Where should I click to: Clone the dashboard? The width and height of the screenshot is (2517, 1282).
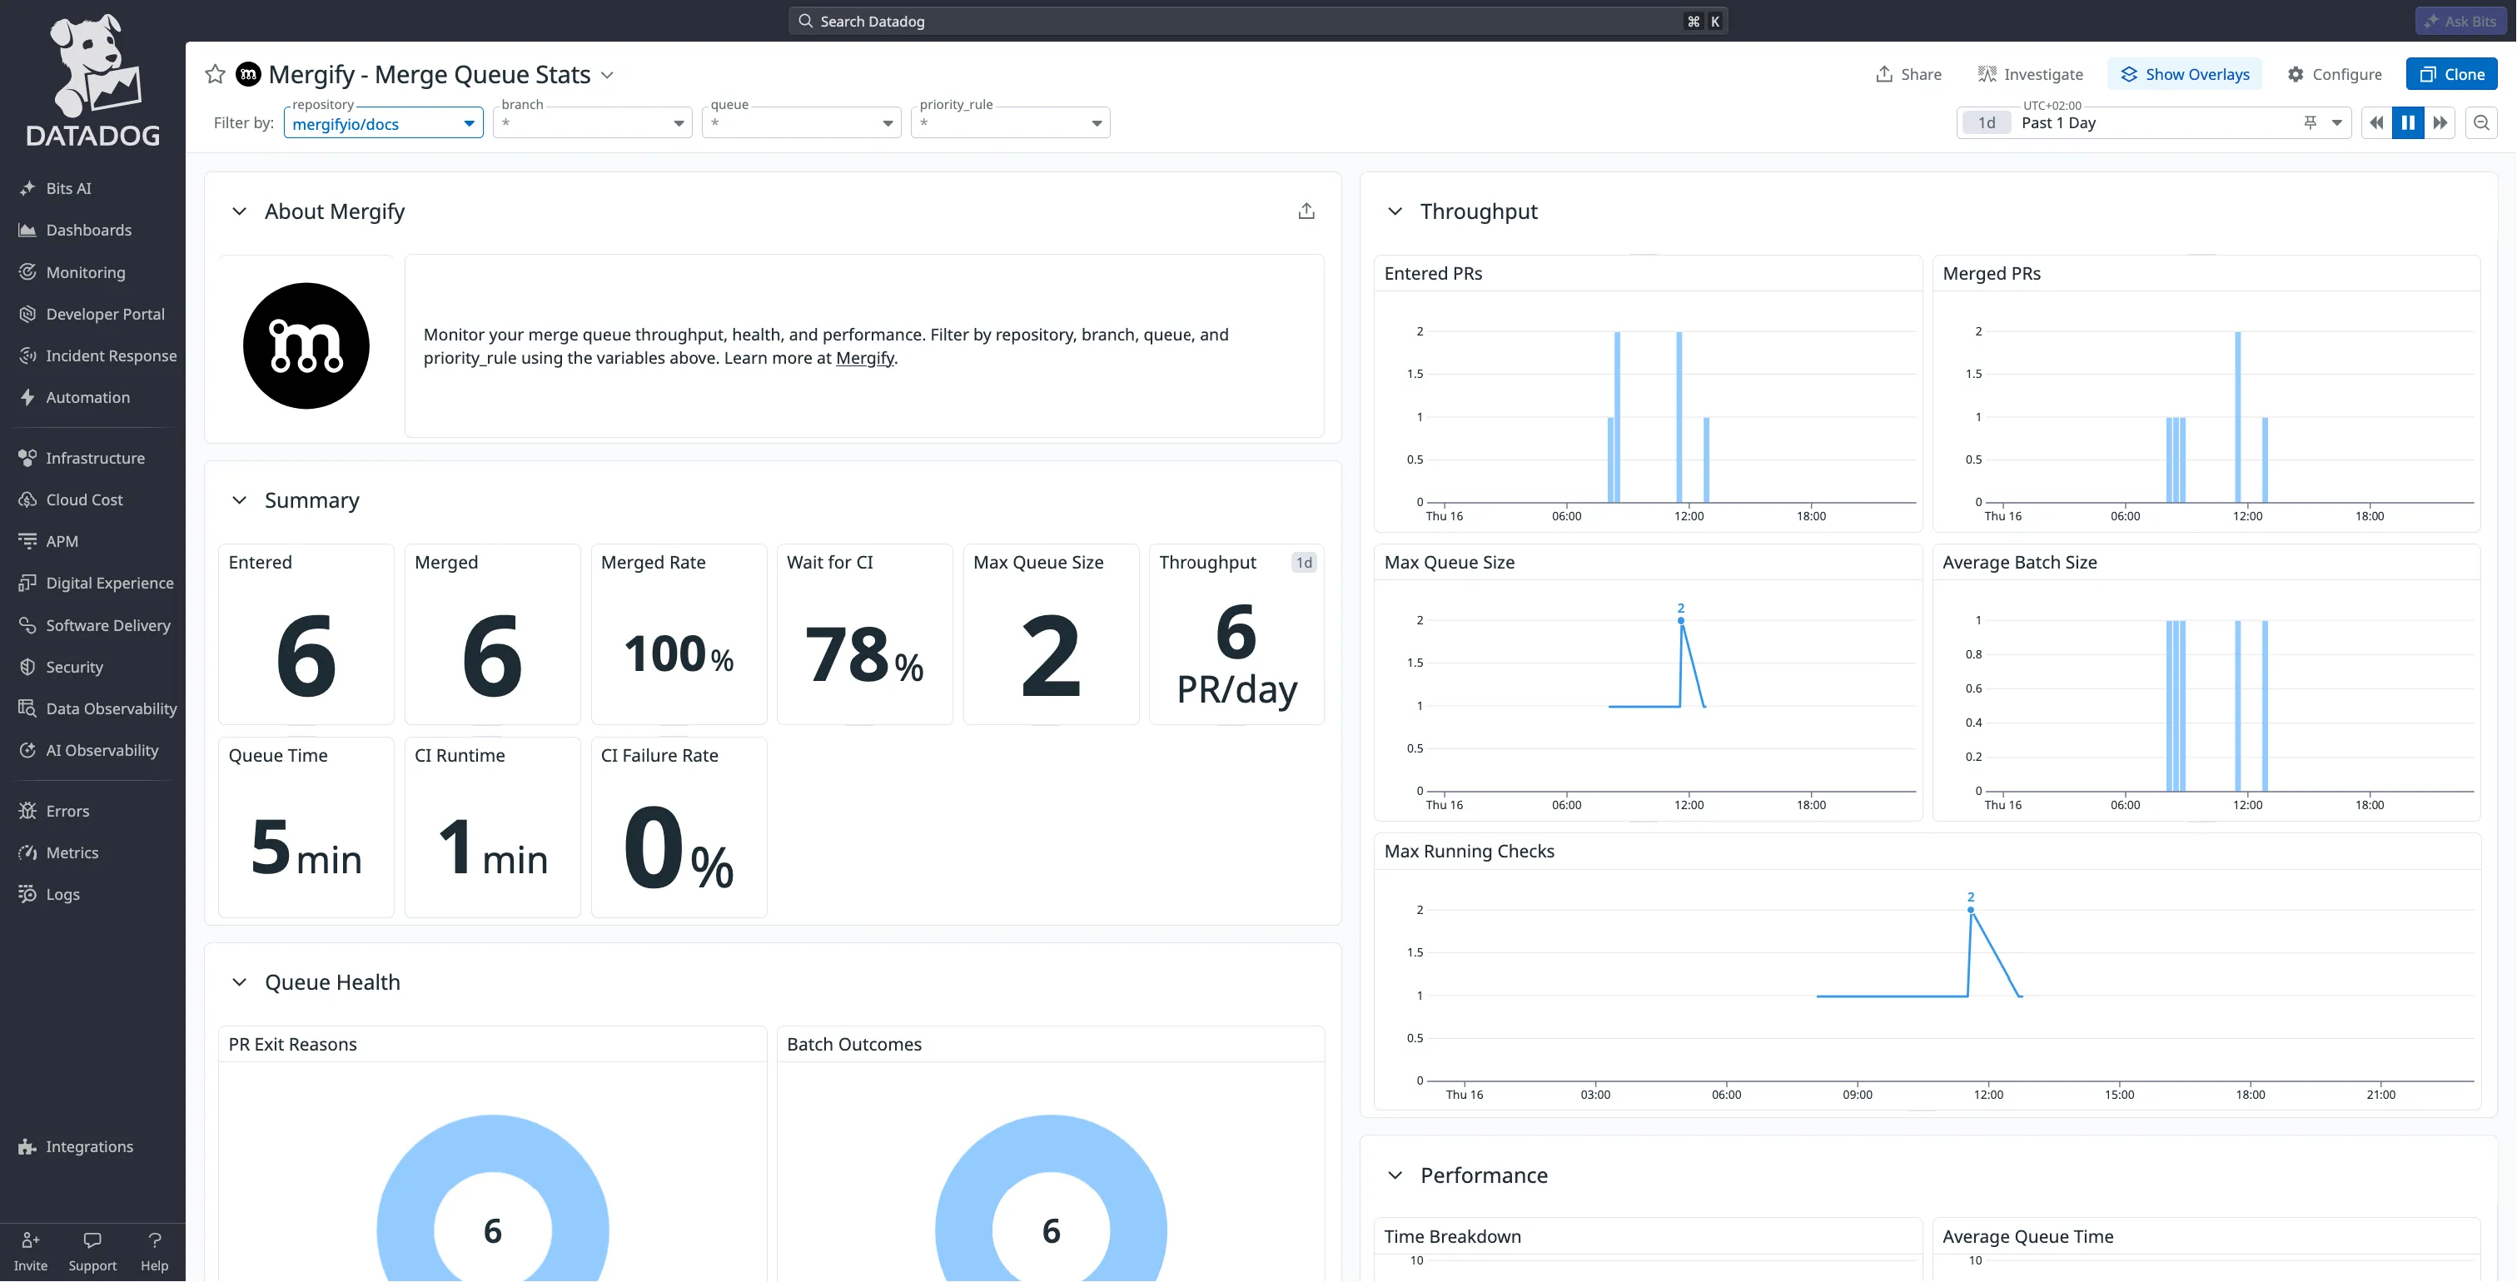tap(2451, 74)
